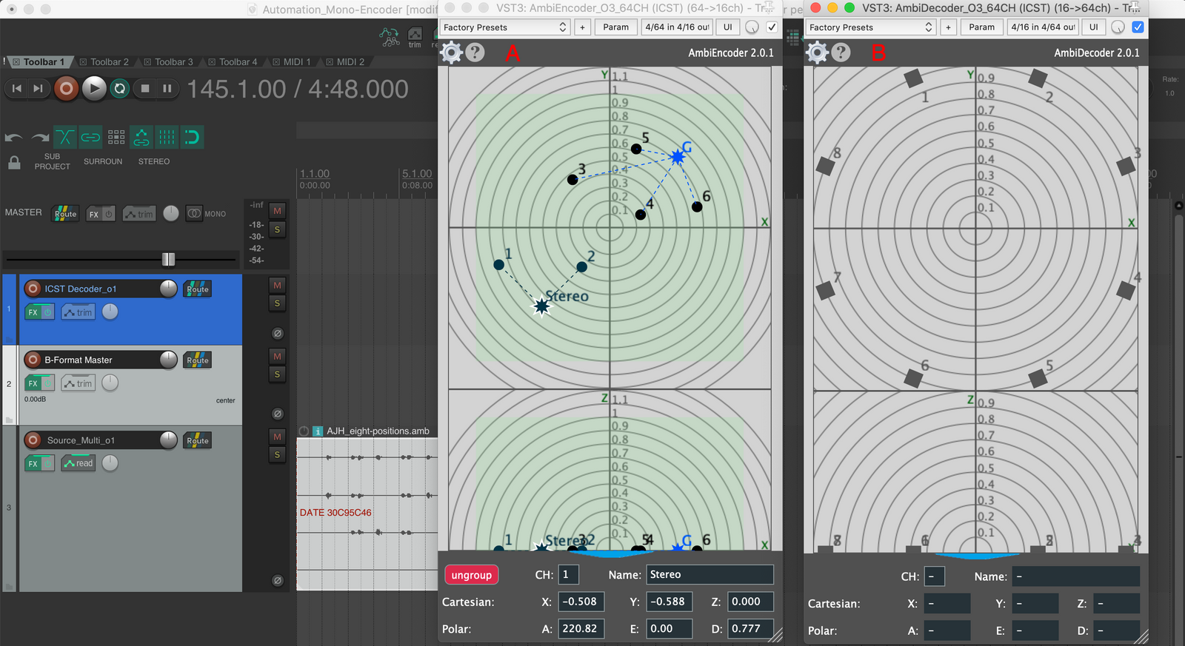
Task: Open the MASTER track Route button
Action: 65,214
